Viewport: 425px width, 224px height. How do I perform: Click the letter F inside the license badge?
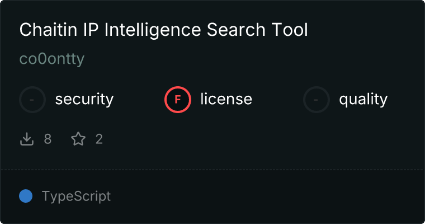[178, 100]
